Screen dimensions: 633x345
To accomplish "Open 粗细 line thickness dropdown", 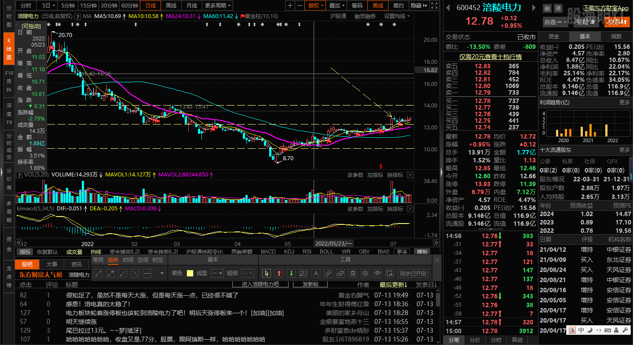I will [x=248, y=273].
